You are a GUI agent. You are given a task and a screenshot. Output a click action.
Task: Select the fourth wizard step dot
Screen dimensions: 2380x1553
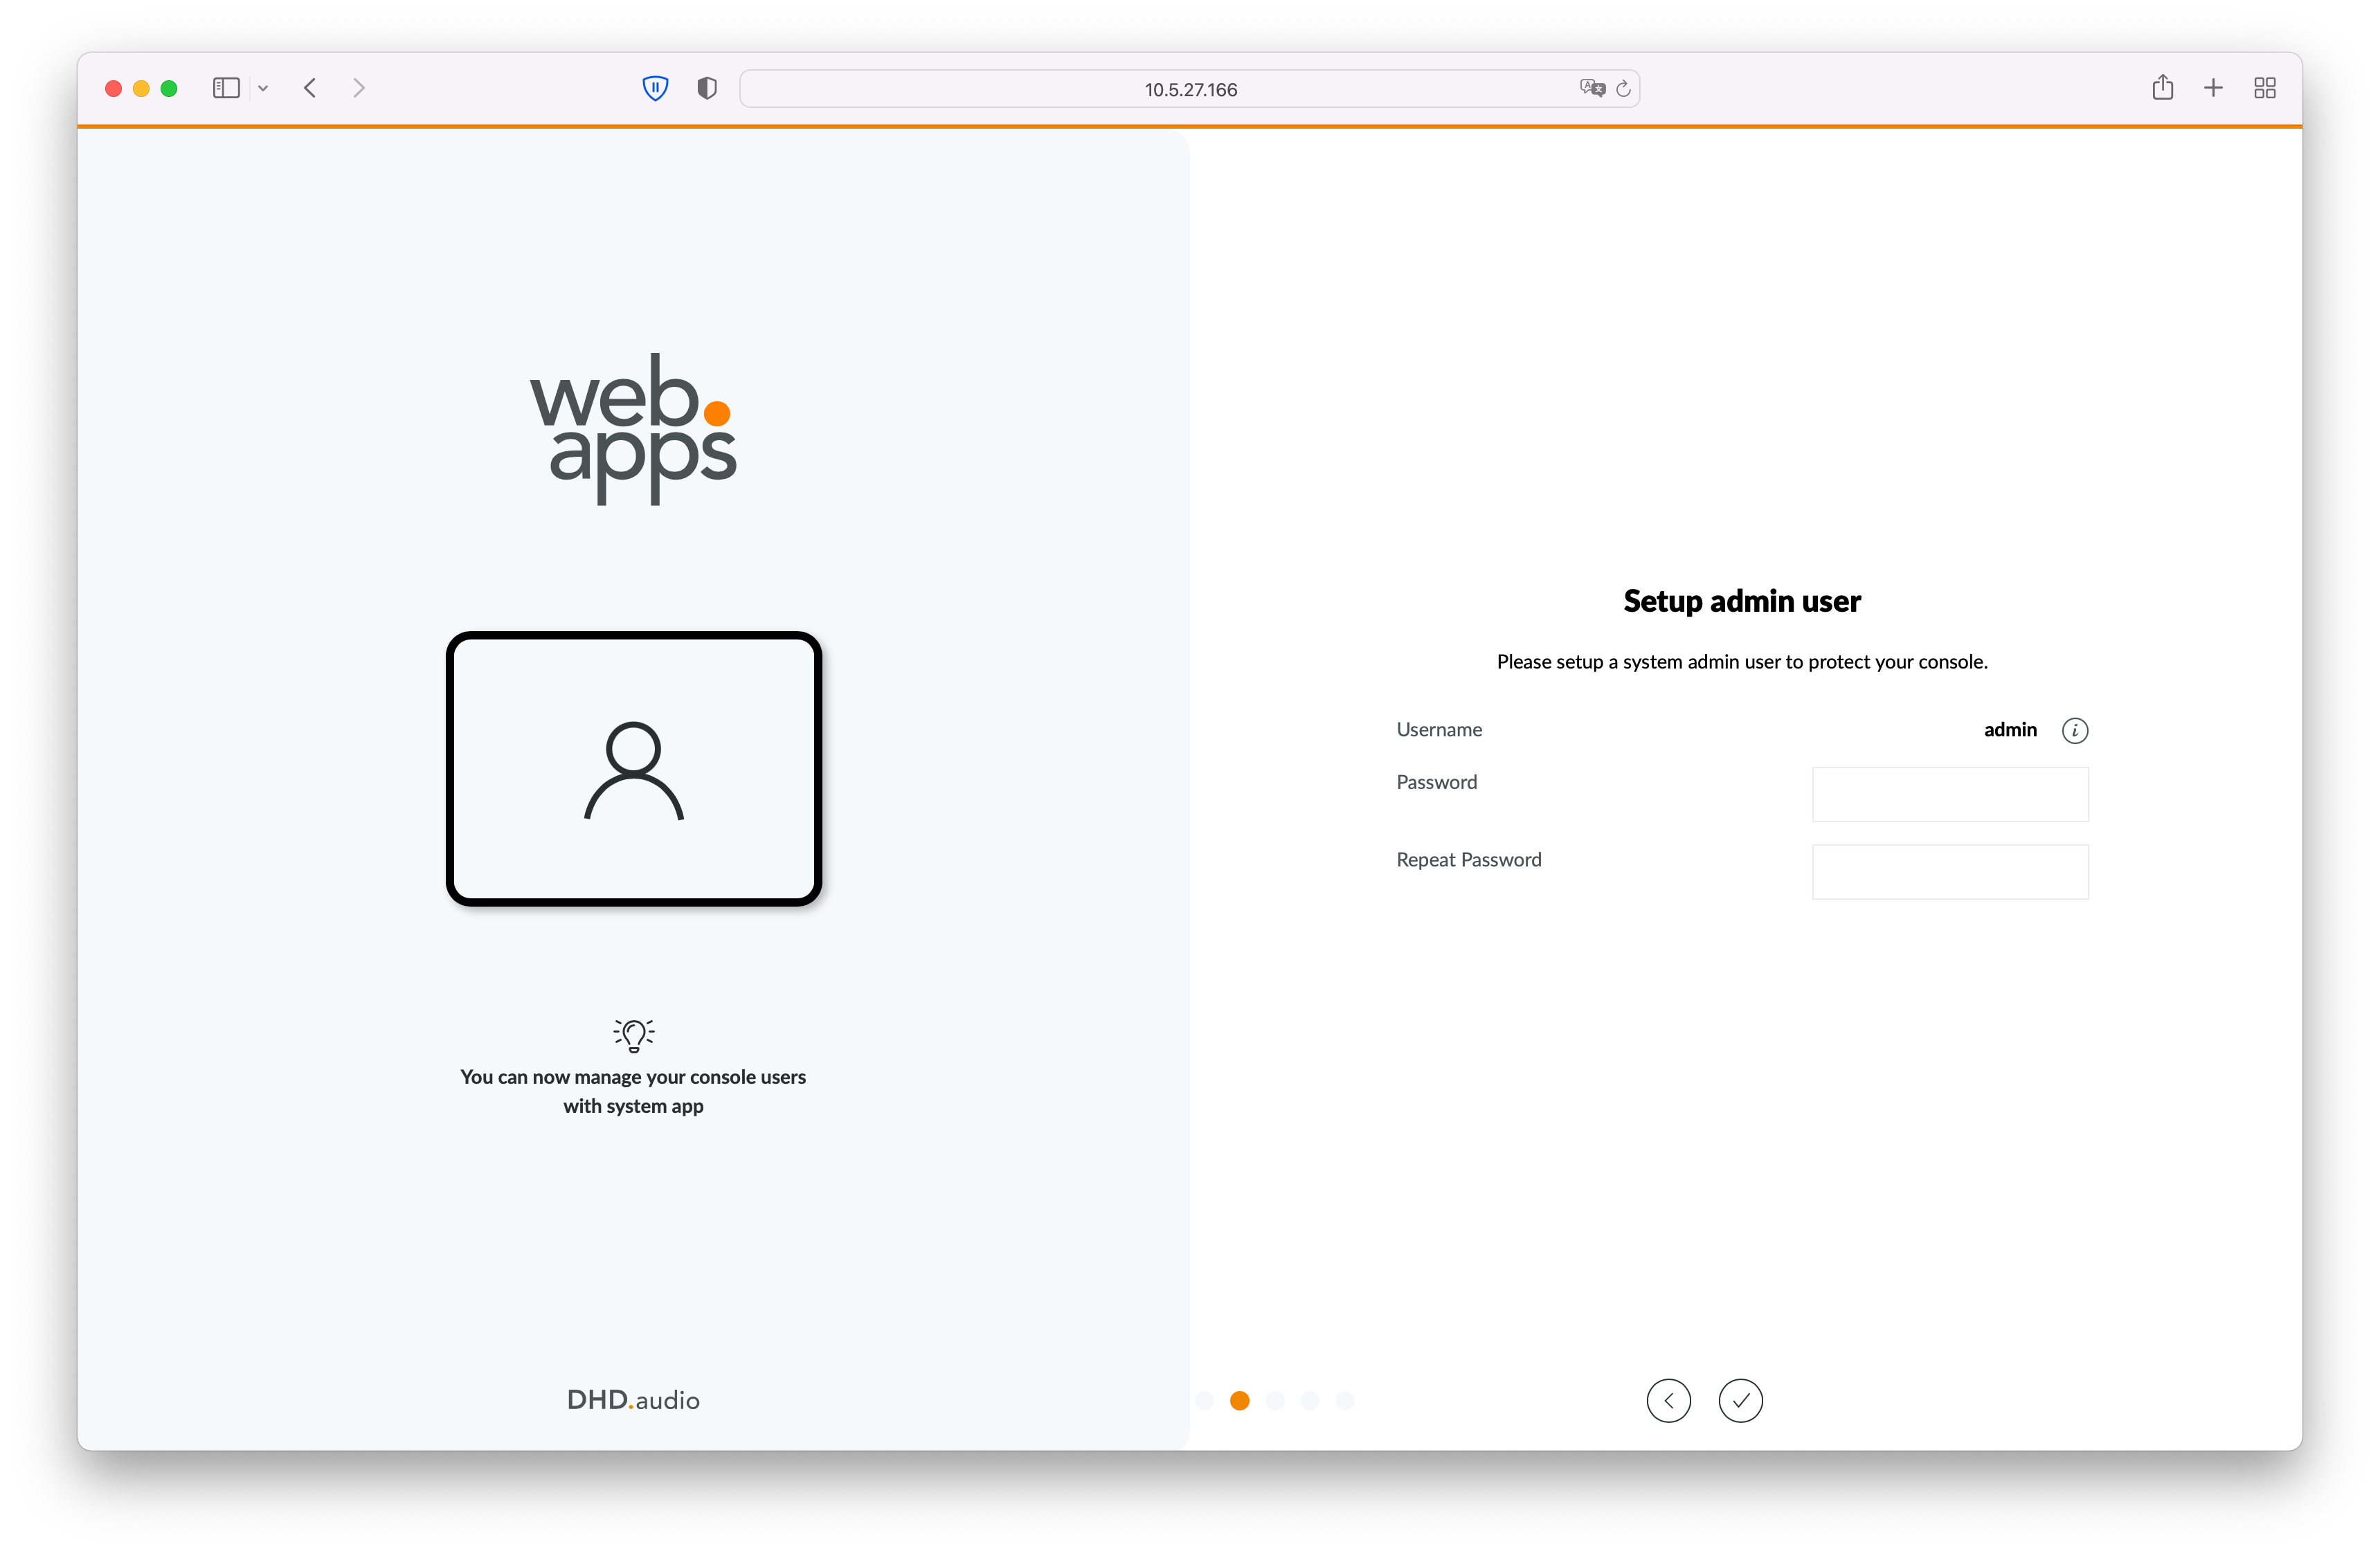[1310, 1400]
